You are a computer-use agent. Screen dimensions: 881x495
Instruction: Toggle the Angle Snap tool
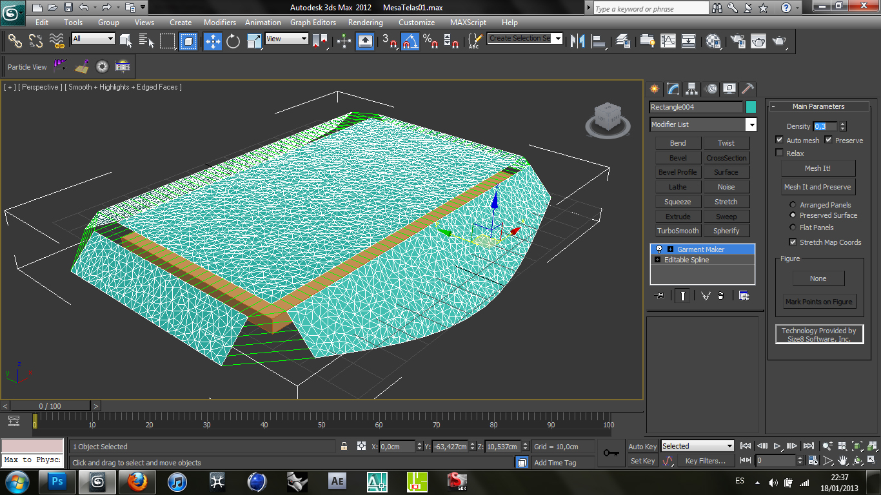[410, 41]
